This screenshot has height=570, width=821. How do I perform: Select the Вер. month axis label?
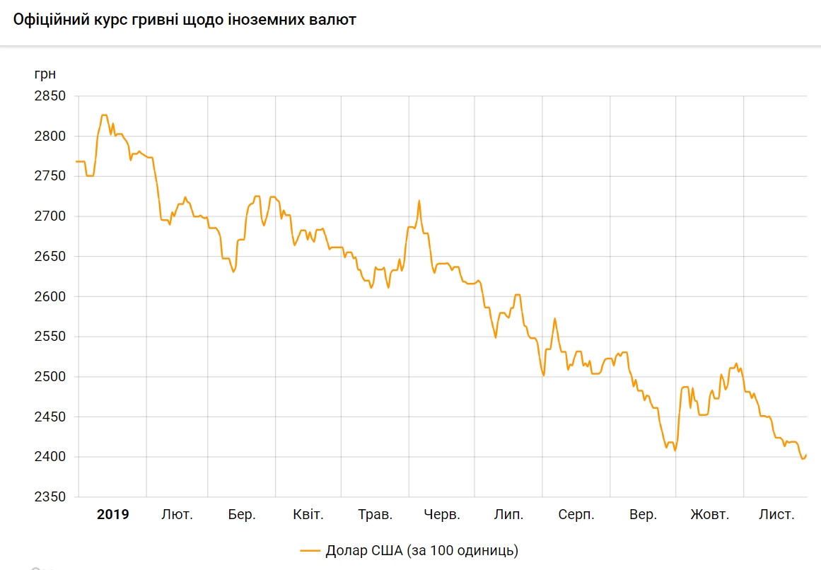point(643,515)
